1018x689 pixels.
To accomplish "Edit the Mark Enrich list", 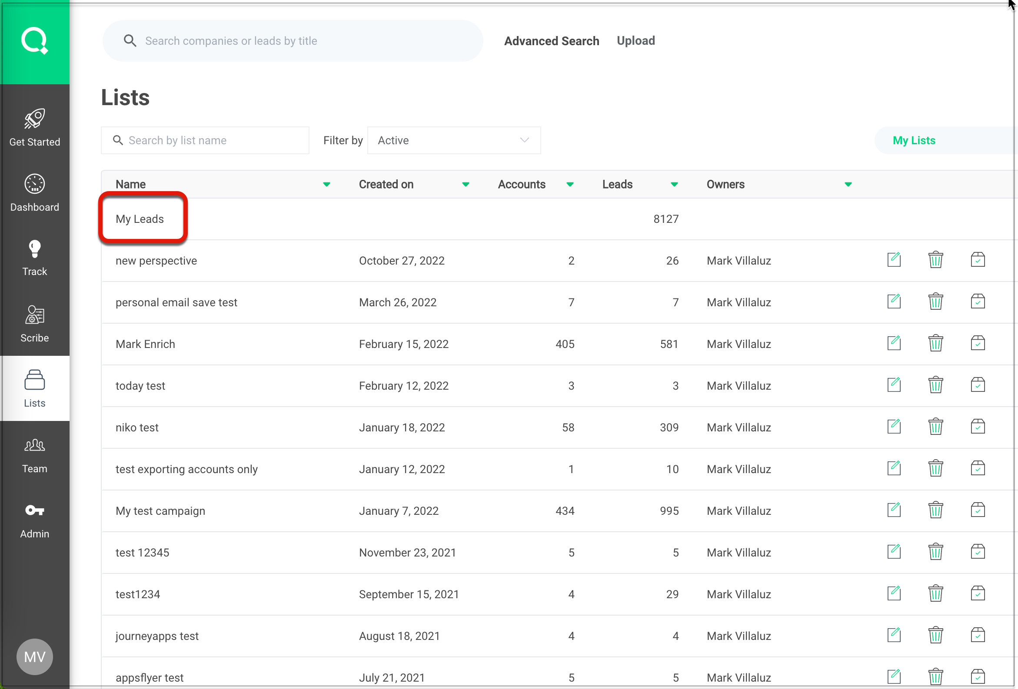I will [894, 343].
